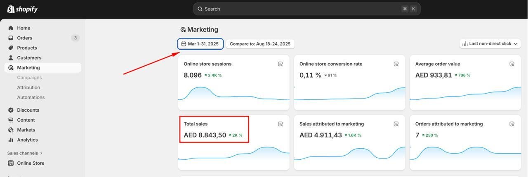Click the Orders attributed to marketing sparkline
The width and height of the screenshot is (528, 177).
(x=465, y=154)
